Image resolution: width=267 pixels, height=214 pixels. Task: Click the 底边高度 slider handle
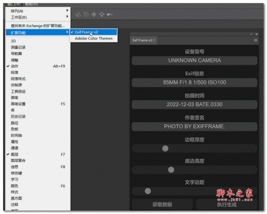coord(171,170)
